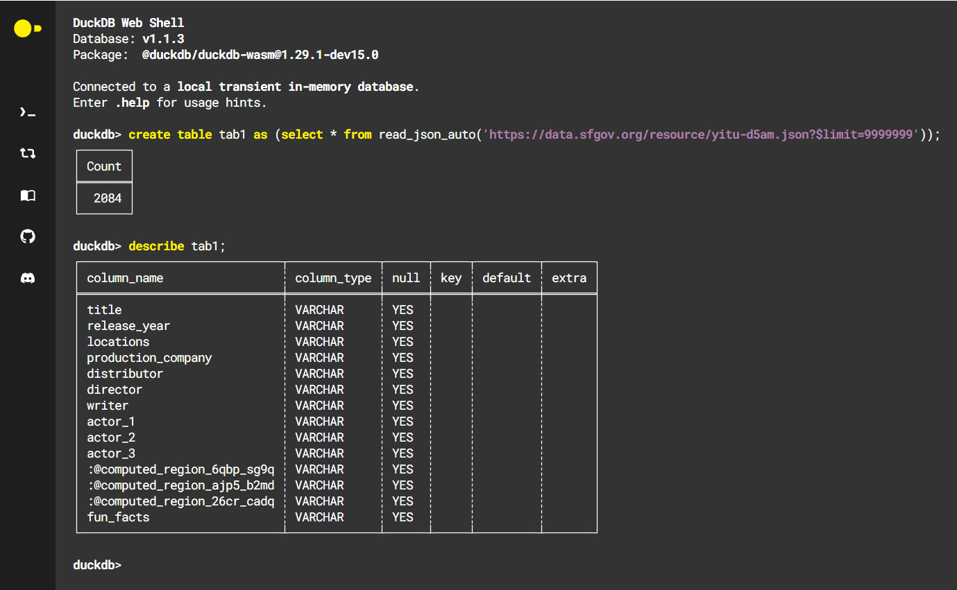Image resolution: width=957 pixels, height=590 pixels.
Task: Click the :@computed_region_6qbp_sg9q row name
Action: pos(180,469)
